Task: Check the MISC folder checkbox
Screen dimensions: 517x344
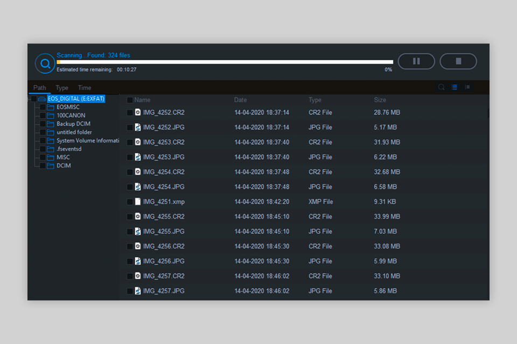Action: click(43, 157)
